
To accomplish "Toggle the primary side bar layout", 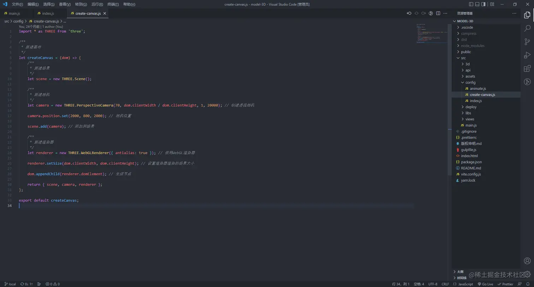I will [x=471, y=4].
